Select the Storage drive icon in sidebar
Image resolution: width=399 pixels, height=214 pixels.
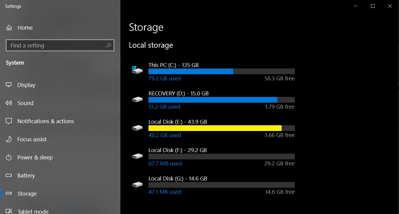pyautogui.click(x=9, y=193)
